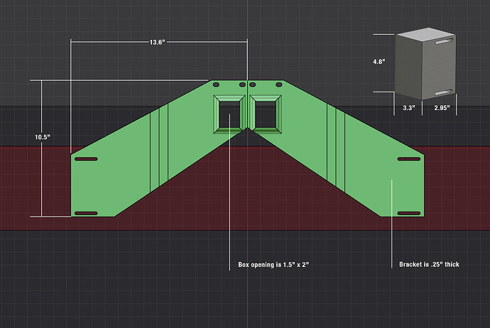Image resolution: width=490 pixels, height=328 pixels.
Task: Click the top-right mounting hole of right bracket
Action: pos(279,84)
